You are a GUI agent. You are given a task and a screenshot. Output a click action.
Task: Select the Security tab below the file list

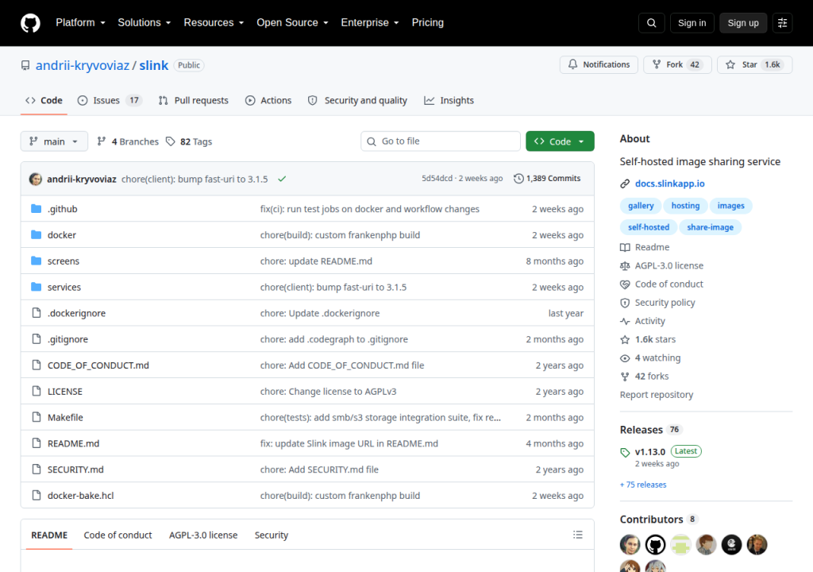272,535
